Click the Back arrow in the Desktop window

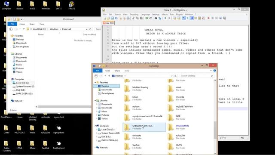[x=96, y=76]
